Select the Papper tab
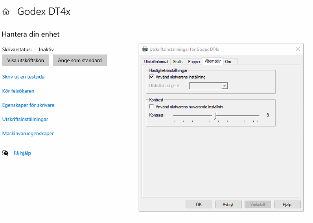Viewport: 313px width, 223px height. click(x=194, y=62)
